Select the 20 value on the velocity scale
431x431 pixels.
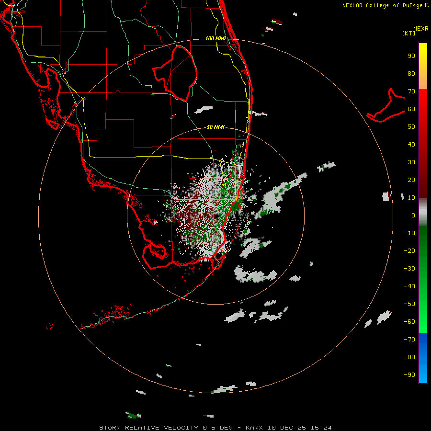[411, 180]
